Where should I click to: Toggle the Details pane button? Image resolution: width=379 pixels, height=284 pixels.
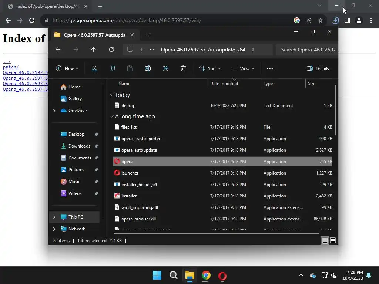pos(318,68)
